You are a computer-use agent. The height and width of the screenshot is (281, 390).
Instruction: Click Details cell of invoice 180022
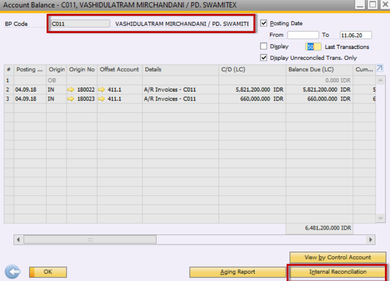[x=181, y=90]
